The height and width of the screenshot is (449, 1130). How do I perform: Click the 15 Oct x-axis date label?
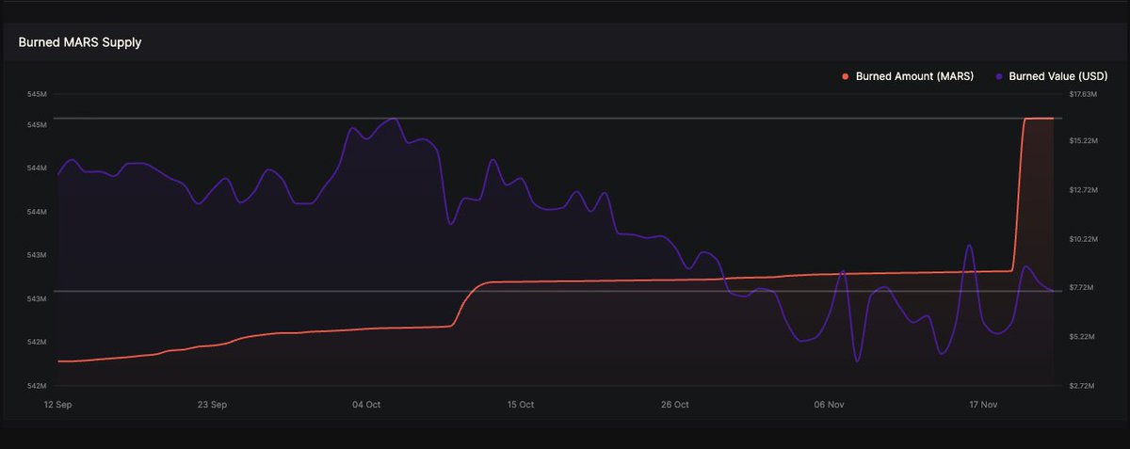tap(521, 405)
